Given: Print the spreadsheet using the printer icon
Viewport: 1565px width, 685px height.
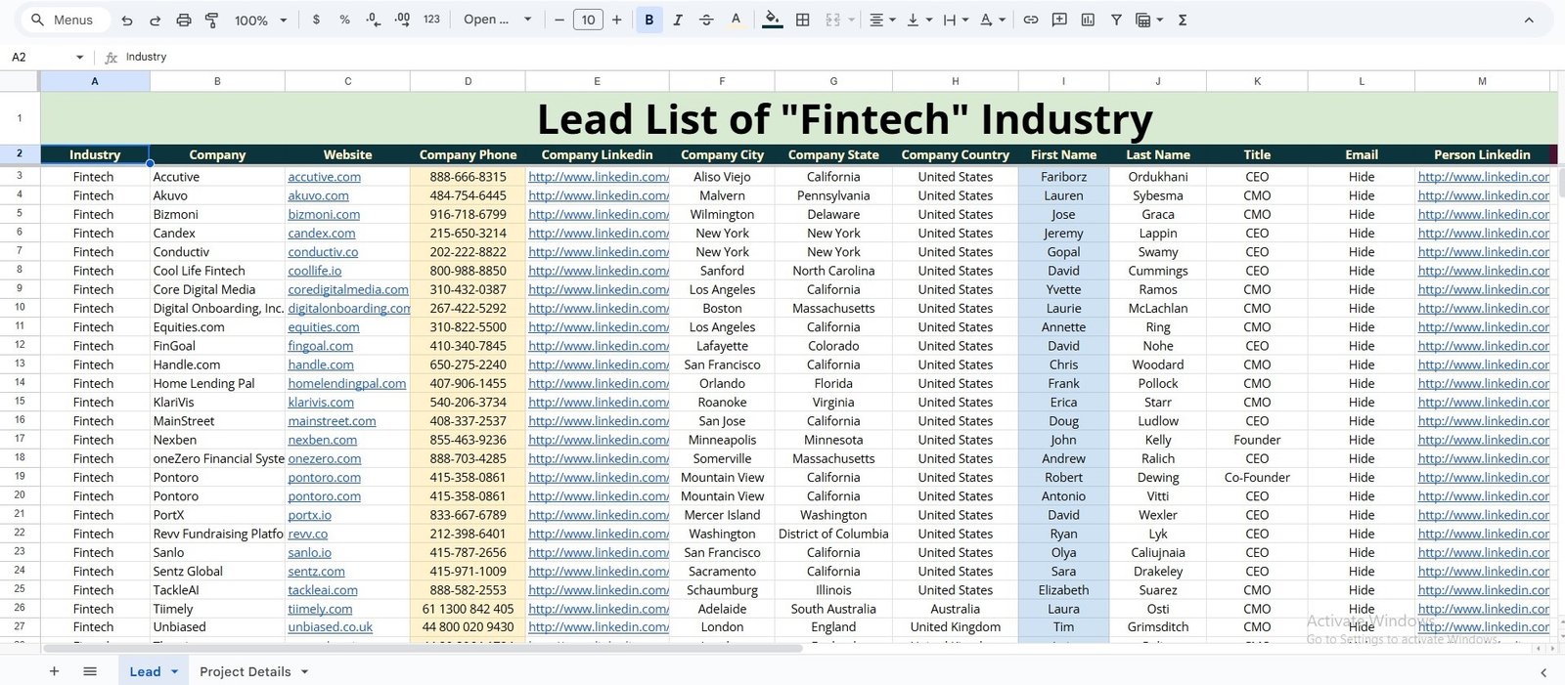Looking at the screenshot, I should click(184, 20).
